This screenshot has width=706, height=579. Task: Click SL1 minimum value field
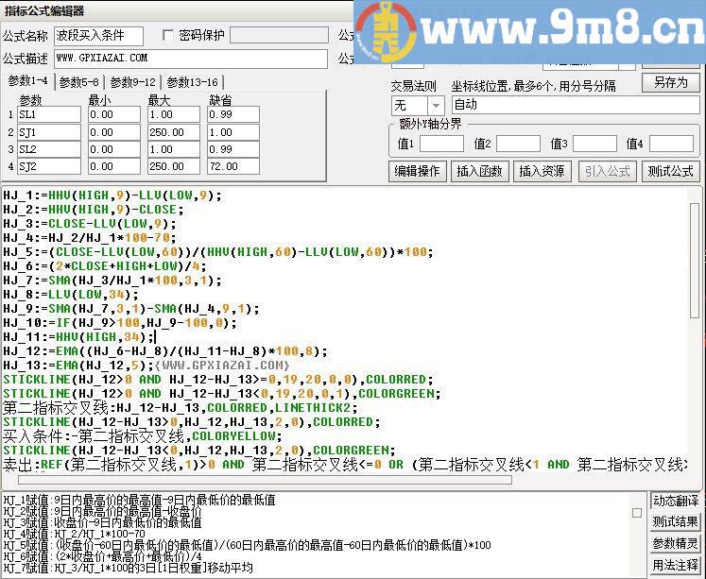pos(114,114)
